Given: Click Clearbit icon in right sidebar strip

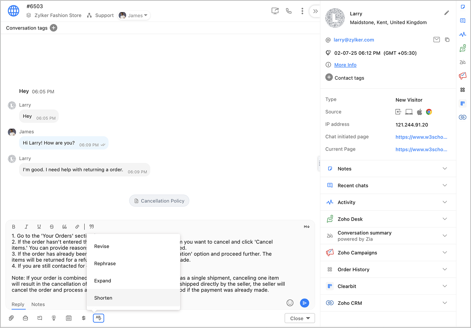Looking at the screenshot, I should point(463,104).
